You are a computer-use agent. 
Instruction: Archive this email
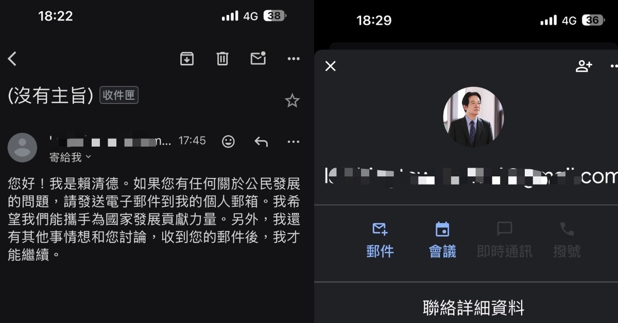click(187, 59)
